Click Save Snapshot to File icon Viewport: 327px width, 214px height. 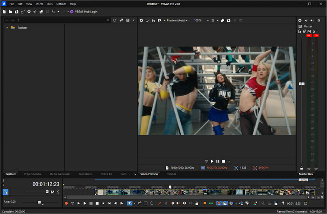[228, 21]
